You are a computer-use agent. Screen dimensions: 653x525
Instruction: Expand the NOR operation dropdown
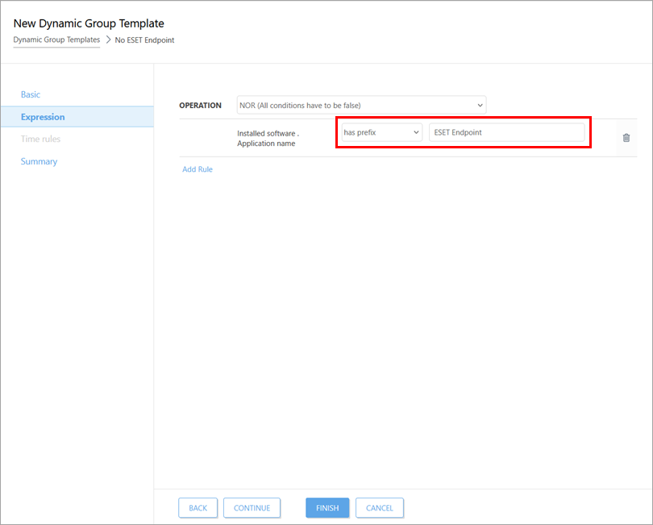pyautogui.click(x=361, y=106)
